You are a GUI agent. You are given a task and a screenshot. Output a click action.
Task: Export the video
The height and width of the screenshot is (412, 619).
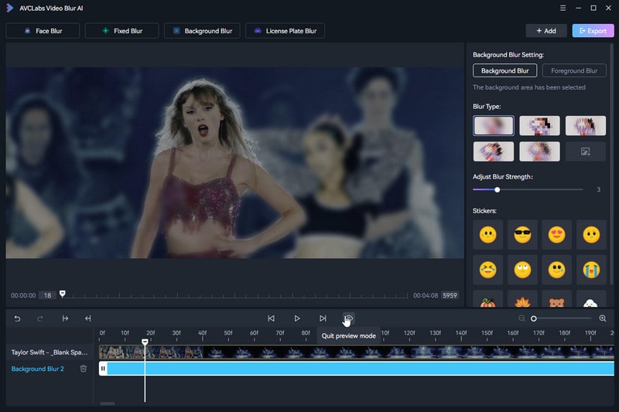click(593, 31)
